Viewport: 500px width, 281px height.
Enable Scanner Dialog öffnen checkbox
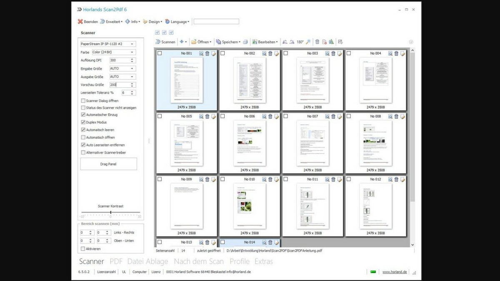tap(83, 101)
